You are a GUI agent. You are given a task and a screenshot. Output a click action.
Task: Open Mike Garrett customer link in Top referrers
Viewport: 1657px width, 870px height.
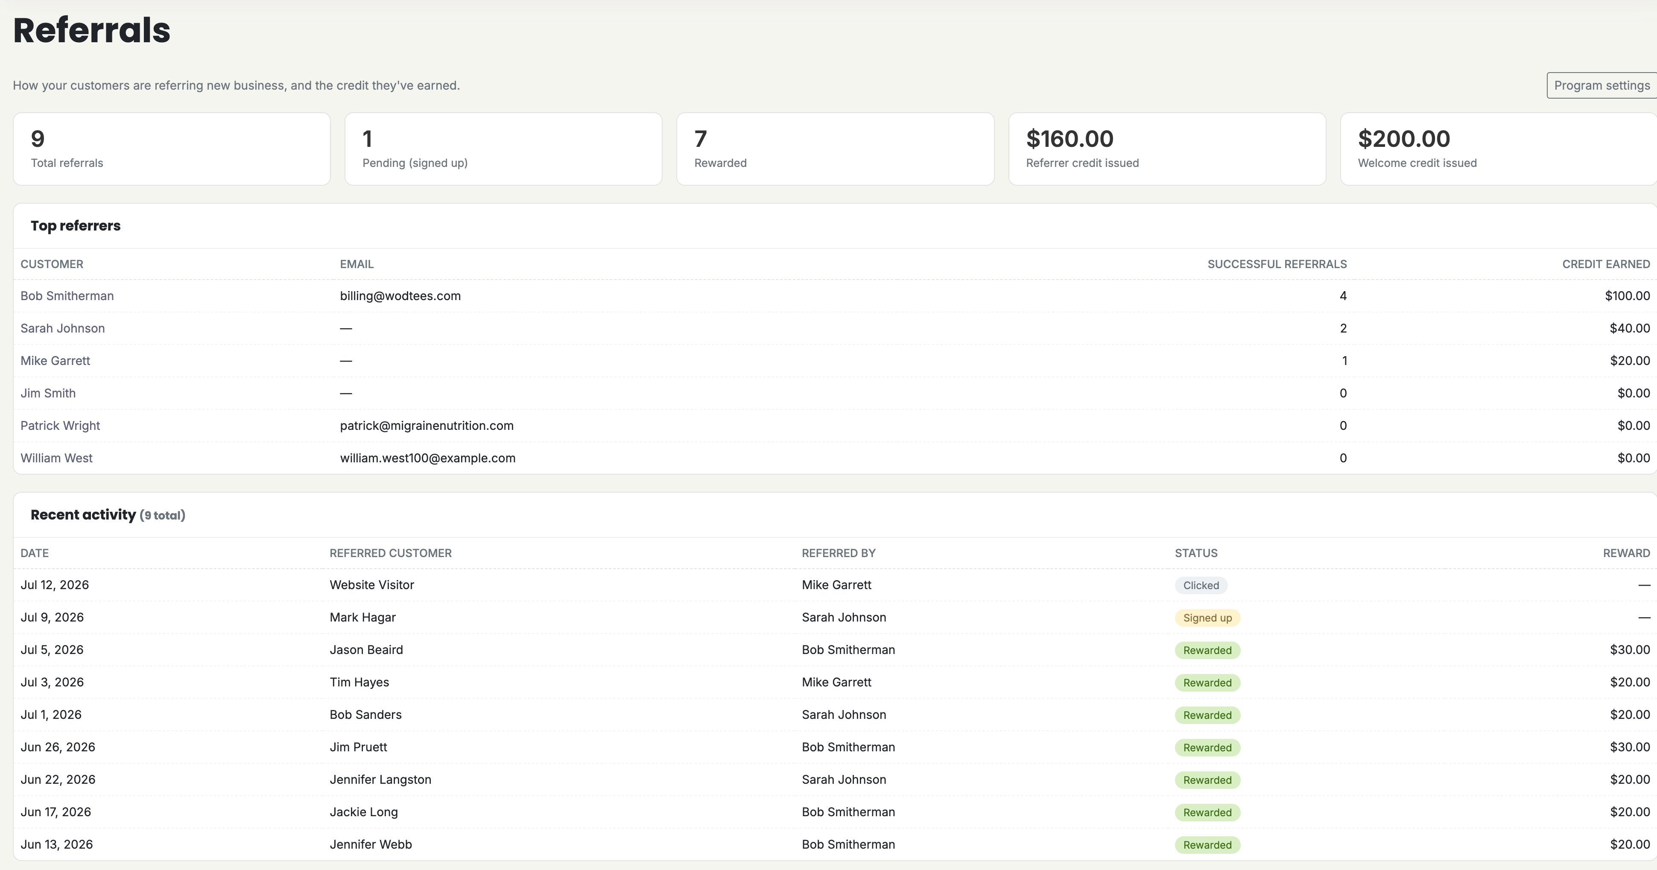[56, 361]
